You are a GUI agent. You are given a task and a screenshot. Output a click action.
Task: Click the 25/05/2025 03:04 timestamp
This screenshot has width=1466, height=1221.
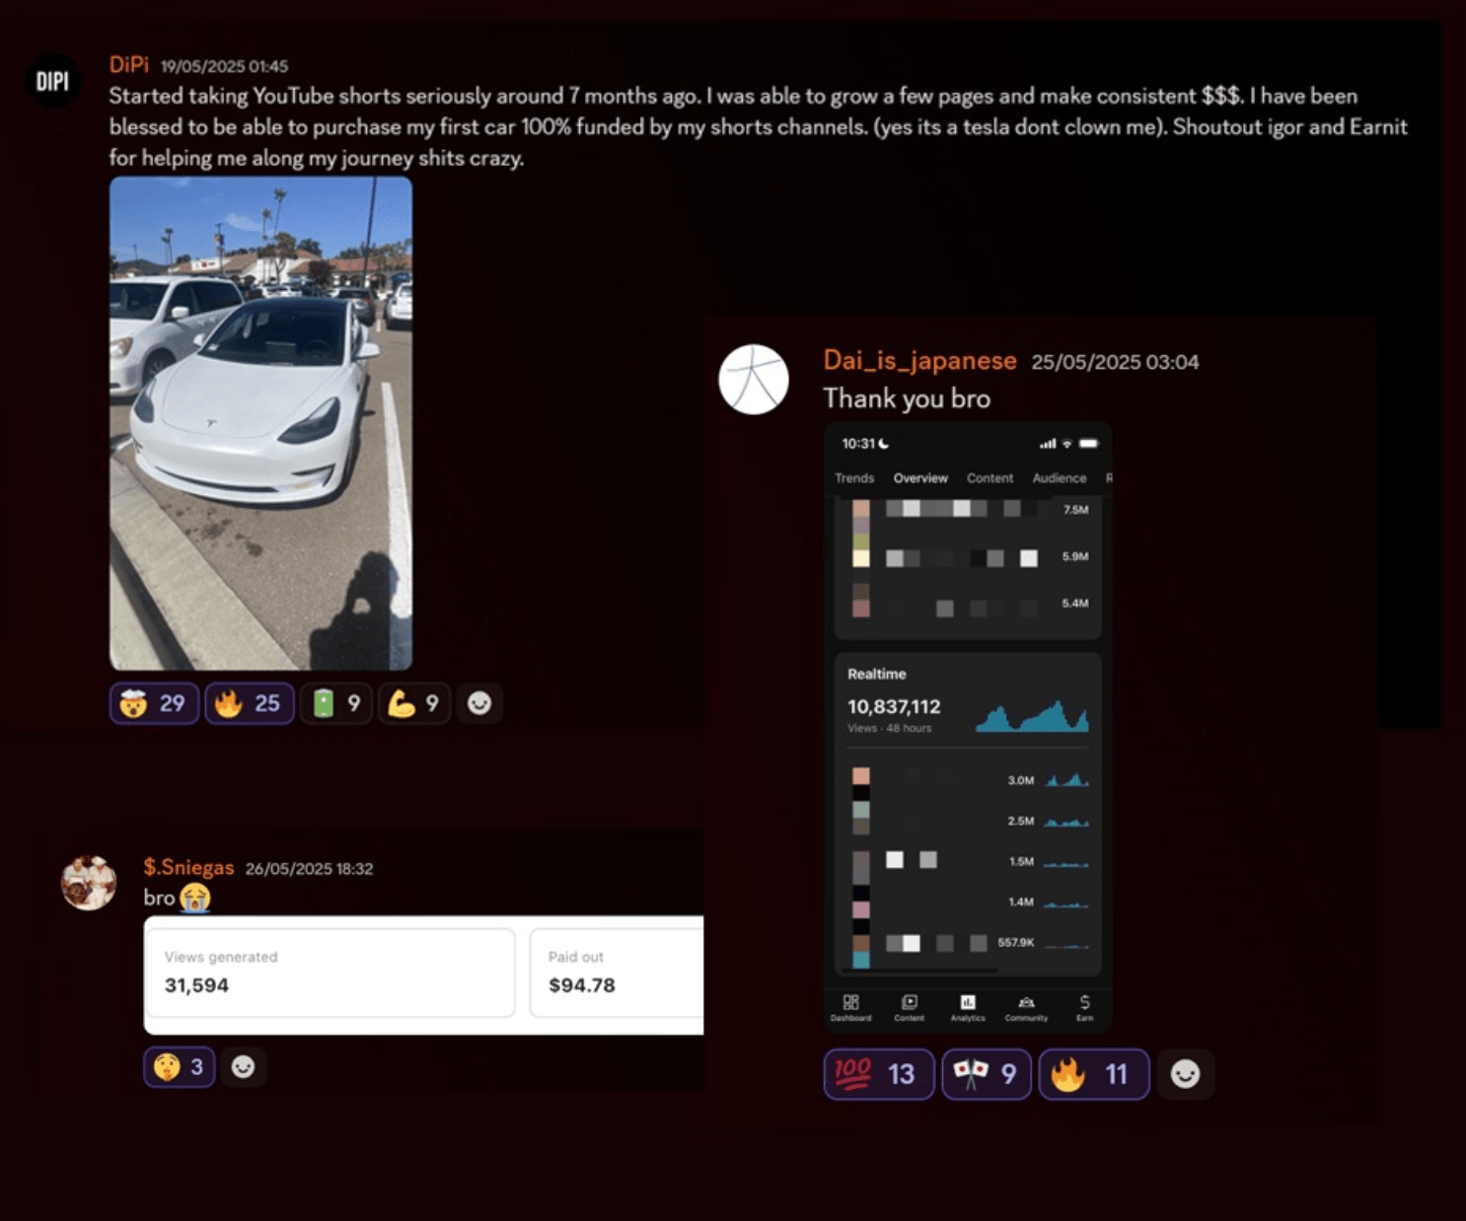(1115, 362)
